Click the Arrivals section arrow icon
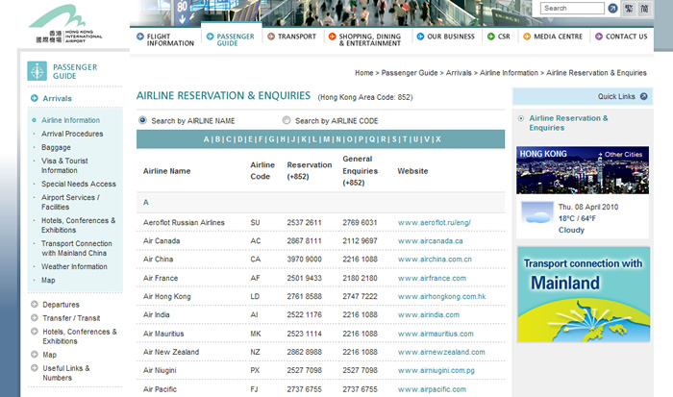Viewport: 673px width, 397px height. (35, 98)
